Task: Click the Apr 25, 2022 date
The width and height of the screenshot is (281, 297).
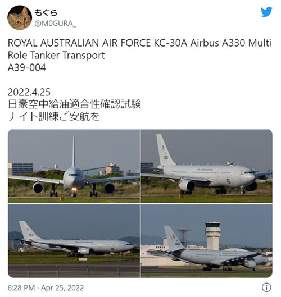Action: click(62, 288)
